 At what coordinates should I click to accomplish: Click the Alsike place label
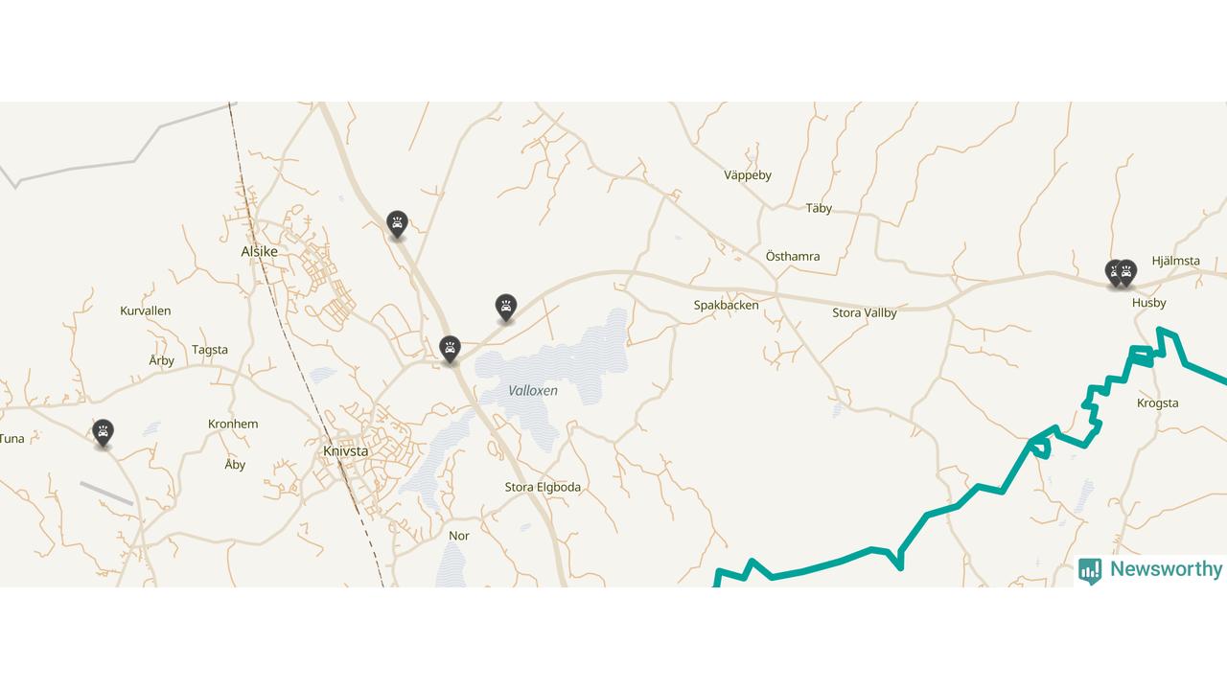(259, 252)
